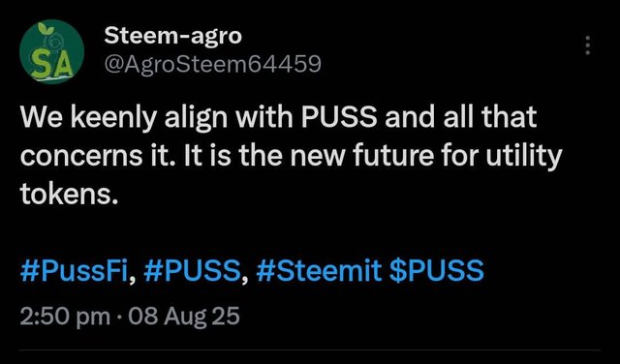Click the 2:50 pm timestamp
Screen dimensions: 620x364
(65, 317)
